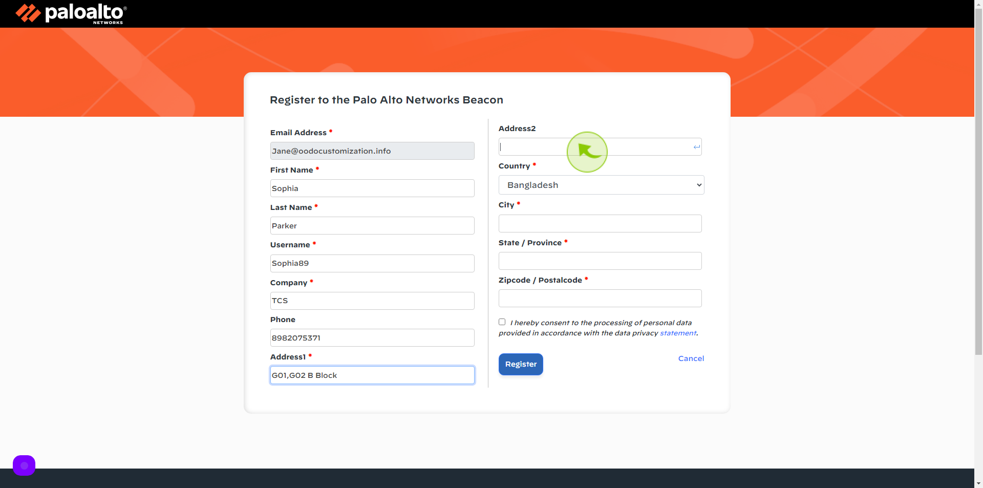983x488 pixels.
Task: Tick the personal data consent checkbox
Action: tap(502, 322)
